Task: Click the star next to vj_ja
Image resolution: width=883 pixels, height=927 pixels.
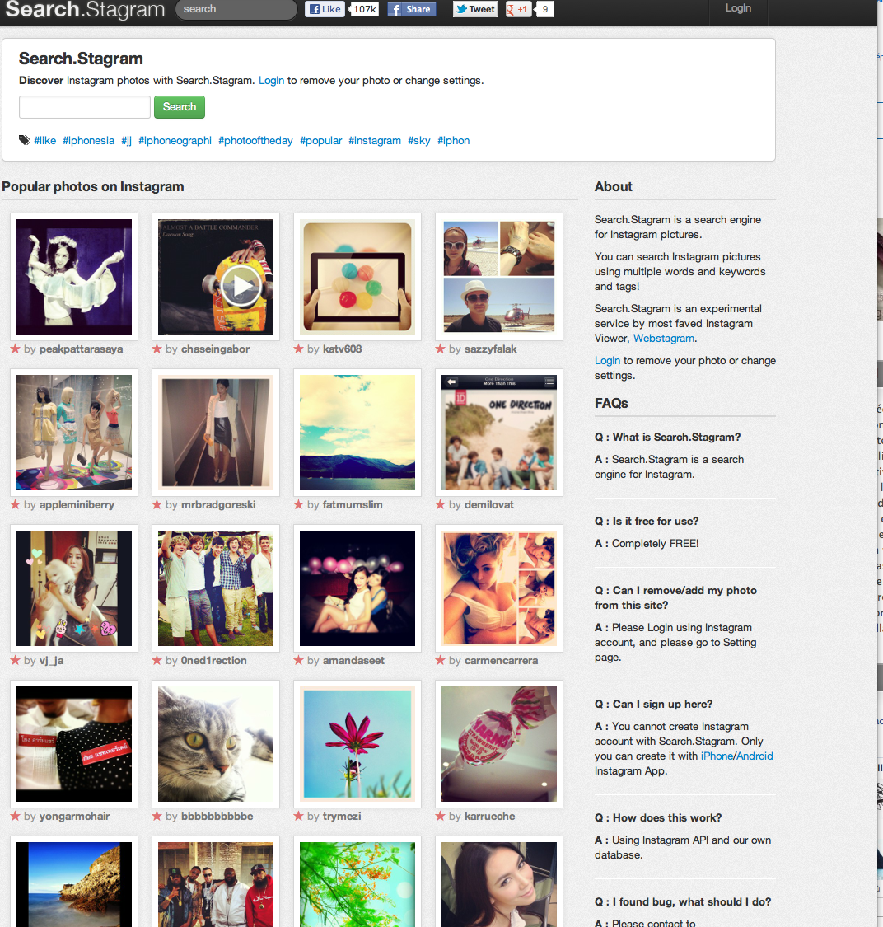Action: click(16, 660)
